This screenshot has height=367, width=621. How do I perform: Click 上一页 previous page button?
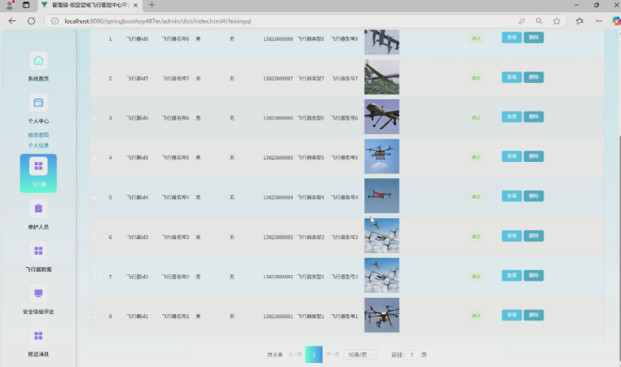coord(295,354)
